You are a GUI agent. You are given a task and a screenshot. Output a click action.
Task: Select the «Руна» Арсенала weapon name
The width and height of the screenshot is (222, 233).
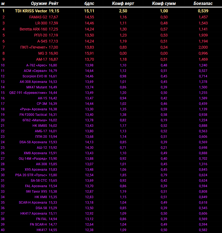[33, 109]
